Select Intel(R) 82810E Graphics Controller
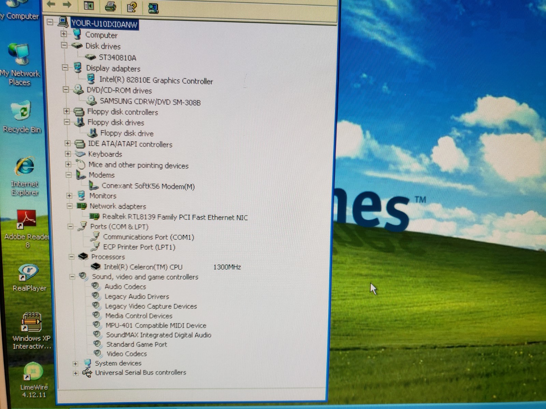 (156, 80)
